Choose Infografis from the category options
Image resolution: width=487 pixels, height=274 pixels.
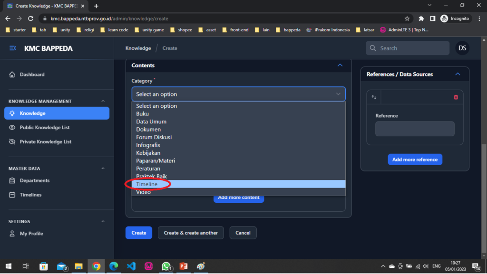coord(148,145)
